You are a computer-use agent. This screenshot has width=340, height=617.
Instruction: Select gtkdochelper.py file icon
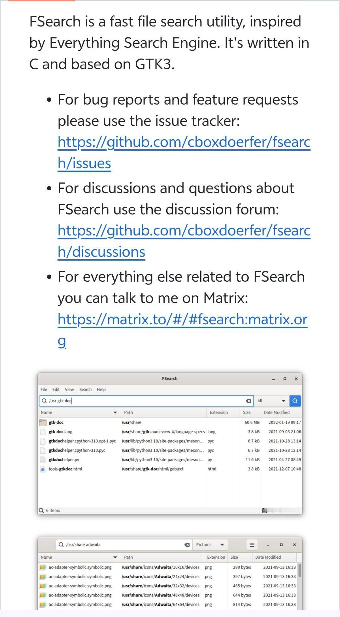point(43,460)
